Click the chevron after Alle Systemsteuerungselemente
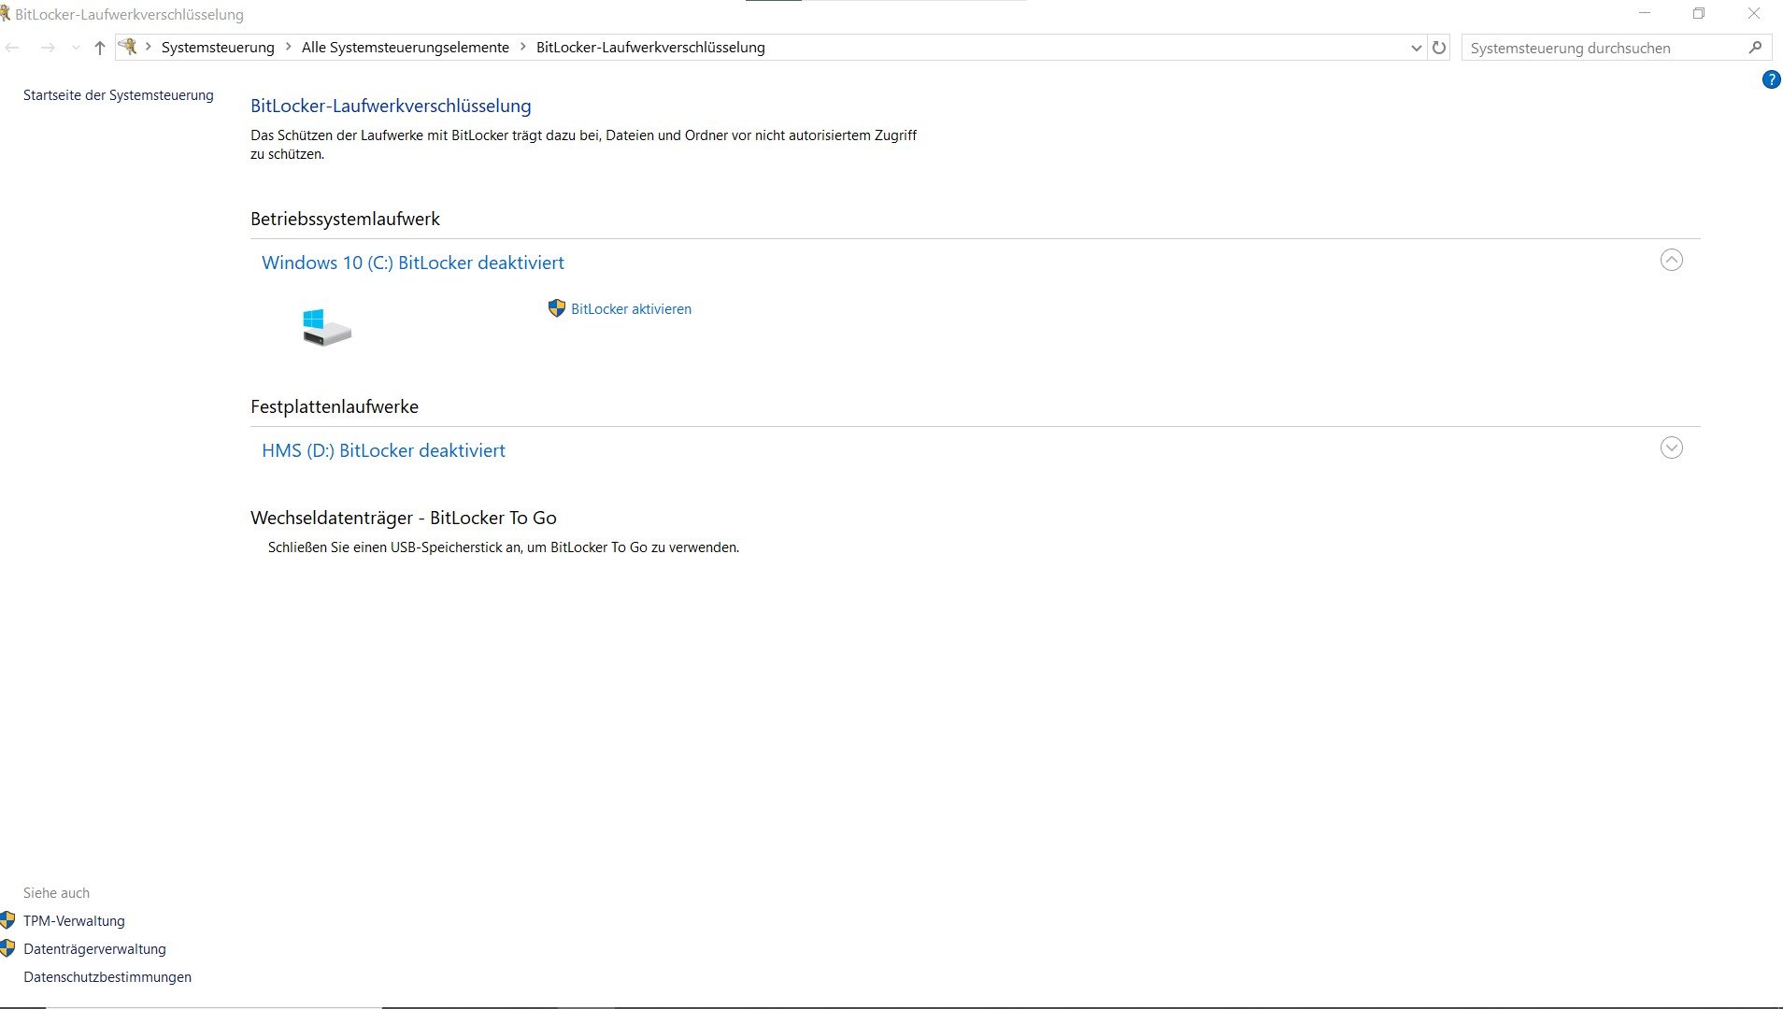Screen dimensions: 1783x1009 click(x=522, y=47)
